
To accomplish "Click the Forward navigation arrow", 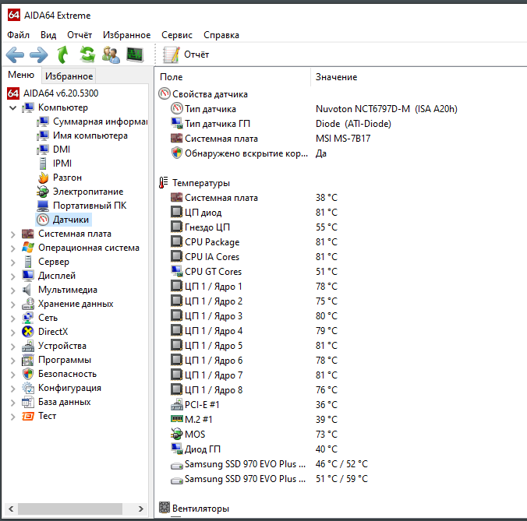I will tap(39, 55).
